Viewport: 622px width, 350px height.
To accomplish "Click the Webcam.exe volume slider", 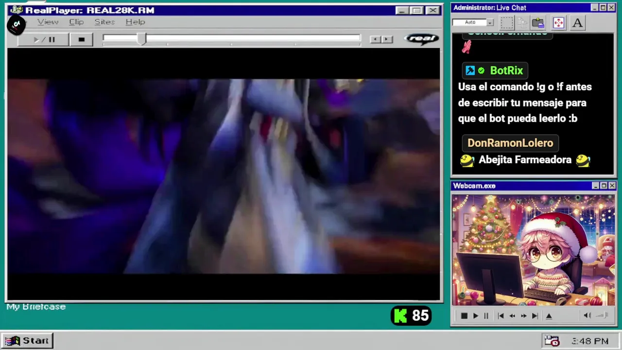I will tap(603, 315).
